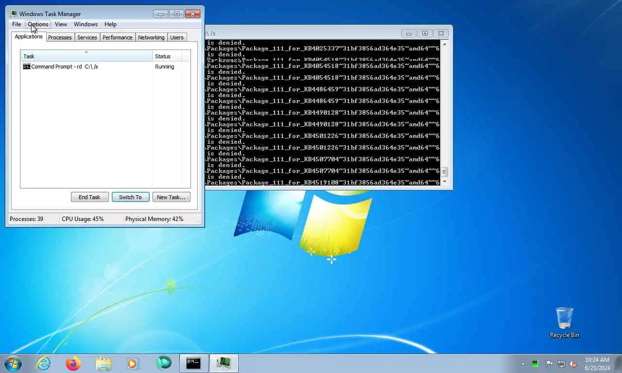The height and width of the screenshot is (373, 622).
Task: Maximize the Command Prompt window
Action: tap(425, 34)
